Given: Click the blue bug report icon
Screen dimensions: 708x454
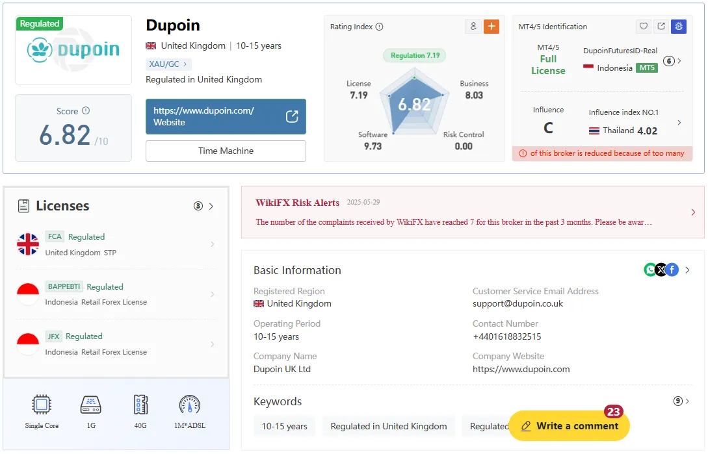Looking at the screenshot, I should (679, 27).
